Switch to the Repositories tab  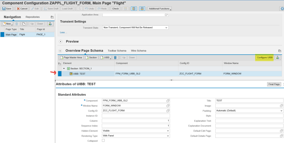click(32, 17)
